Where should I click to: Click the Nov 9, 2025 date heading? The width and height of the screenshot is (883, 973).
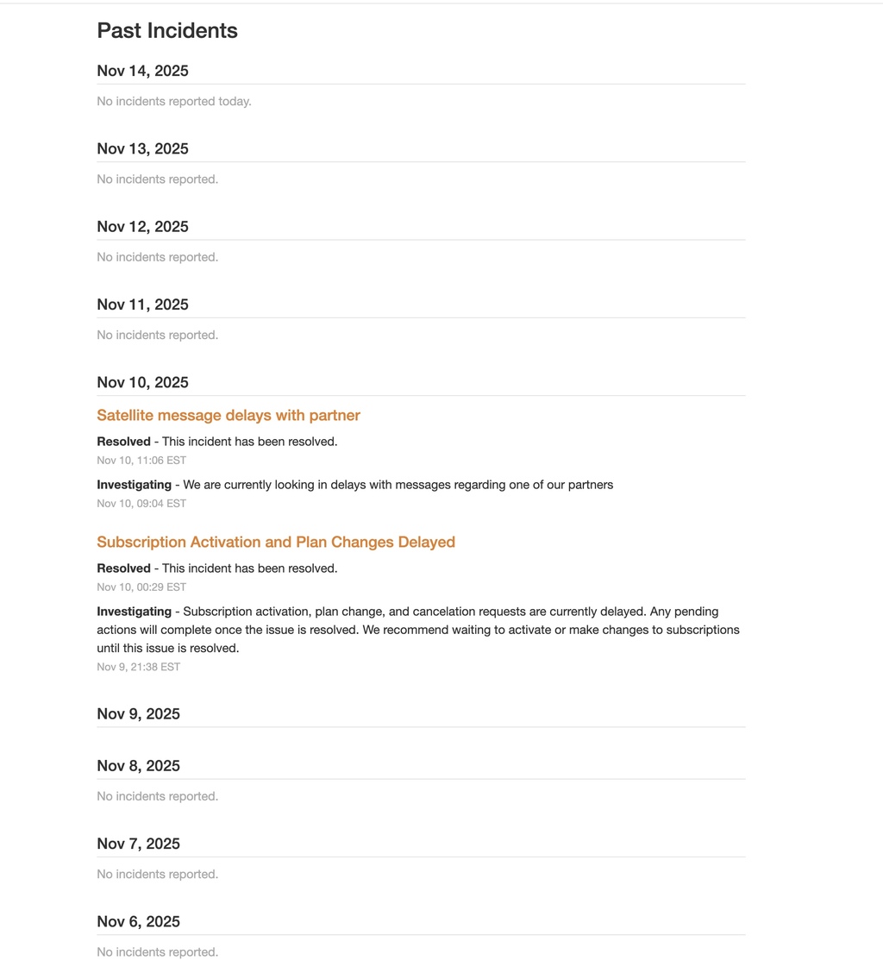coord(138,714)
